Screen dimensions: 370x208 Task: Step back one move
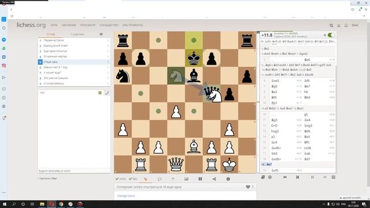point(297,177)
